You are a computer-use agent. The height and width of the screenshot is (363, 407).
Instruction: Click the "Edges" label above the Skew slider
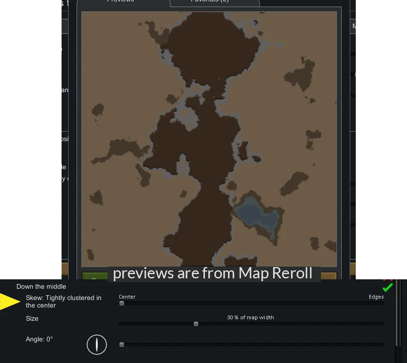[x=376, y=297]
